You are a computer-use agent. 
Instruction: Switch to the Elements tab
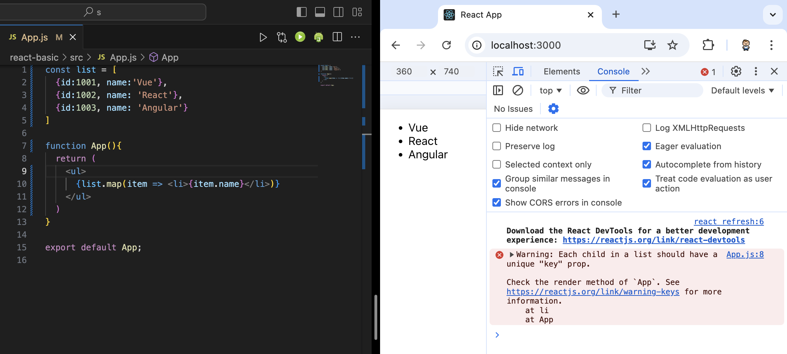coord(562,72)
